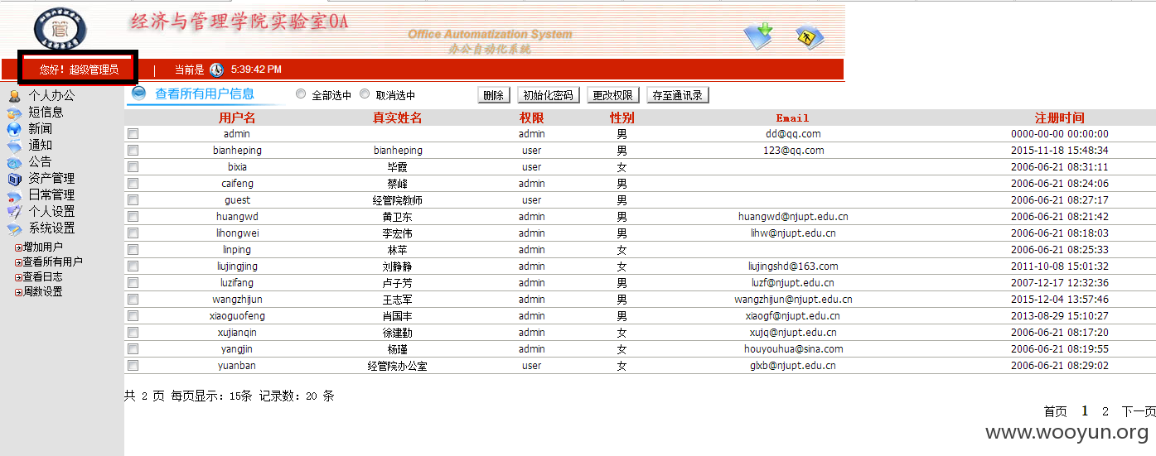Click the 存至通讯录 button

[x=678, y=95]
